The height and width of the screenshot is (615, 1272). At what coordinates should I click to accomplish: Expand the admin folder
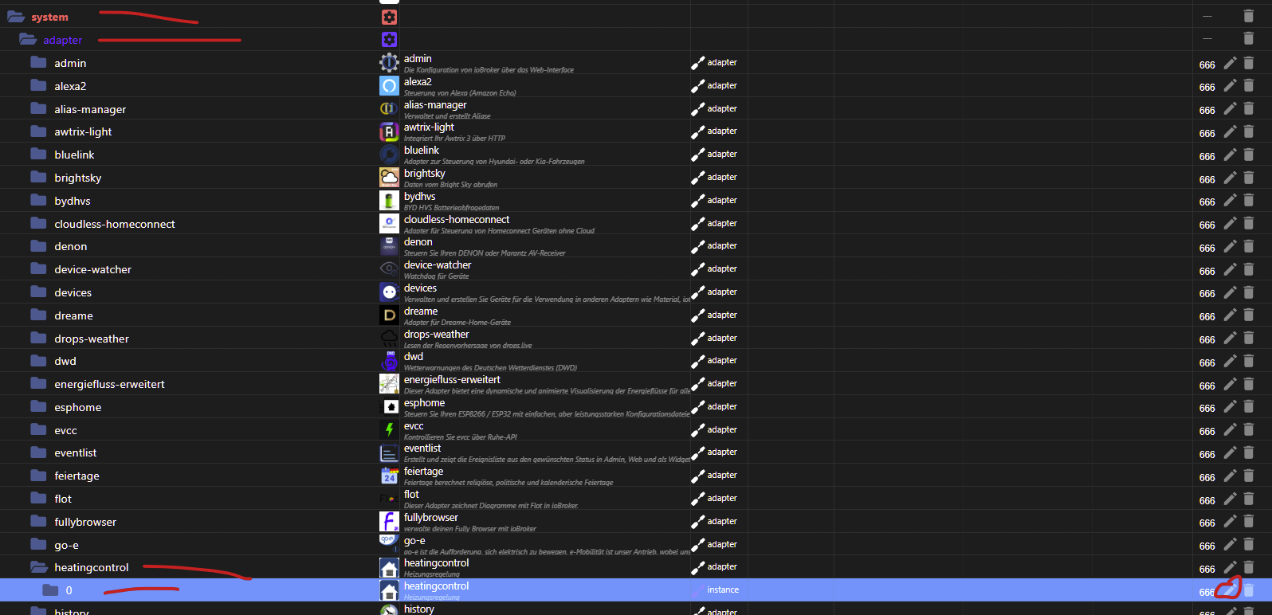click(x=38, y=62)
